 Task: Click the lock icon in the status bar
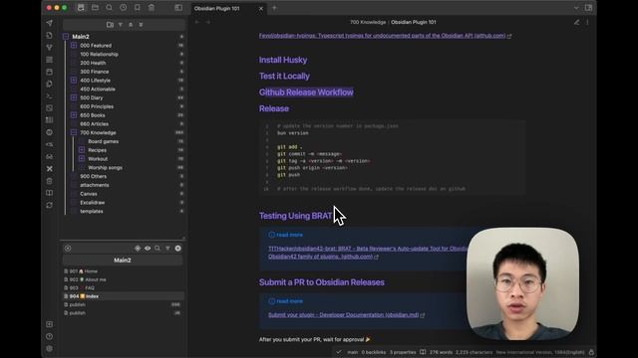click(591, 352)
